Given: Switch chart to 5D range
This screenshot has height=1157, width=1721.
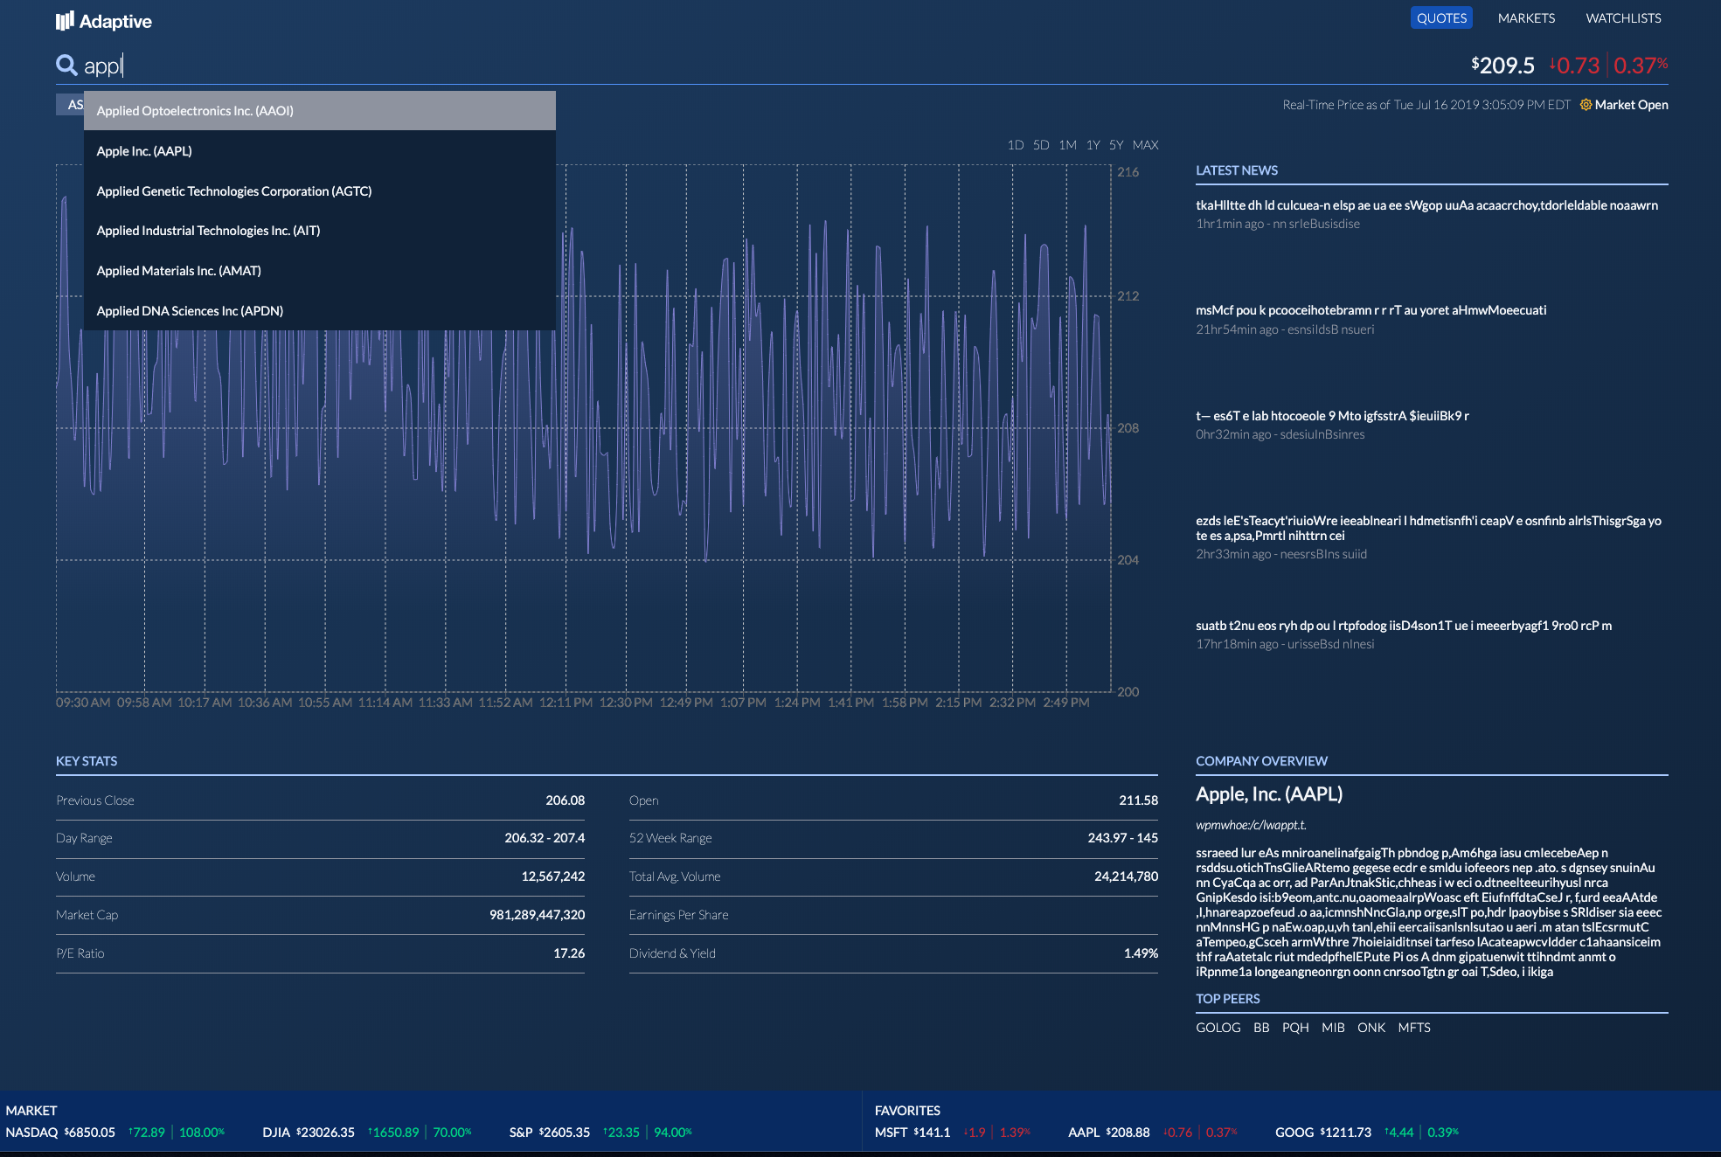Looking at the screenshot, I should pyautogui.click(x=1040, y=145).
